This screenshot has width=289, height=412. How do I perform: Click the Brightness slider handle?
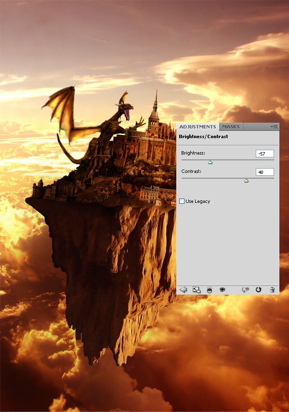tap(210, 162)
